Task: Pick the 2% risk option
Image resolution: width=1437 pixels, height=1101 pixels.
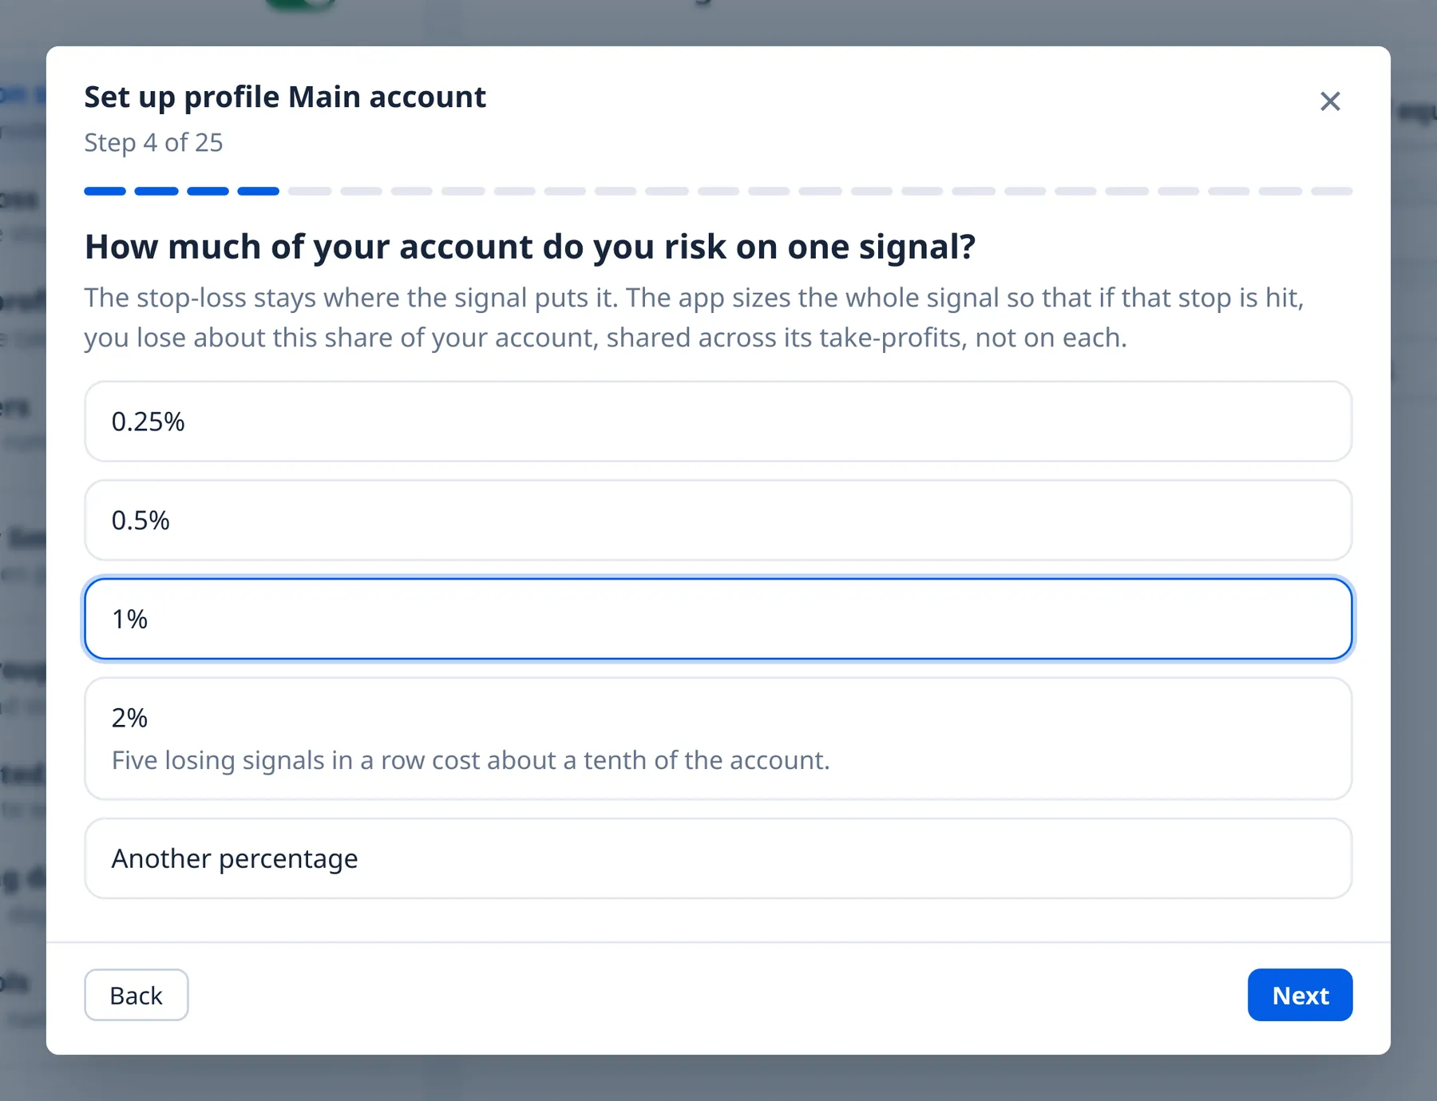Action: (718, 739)
